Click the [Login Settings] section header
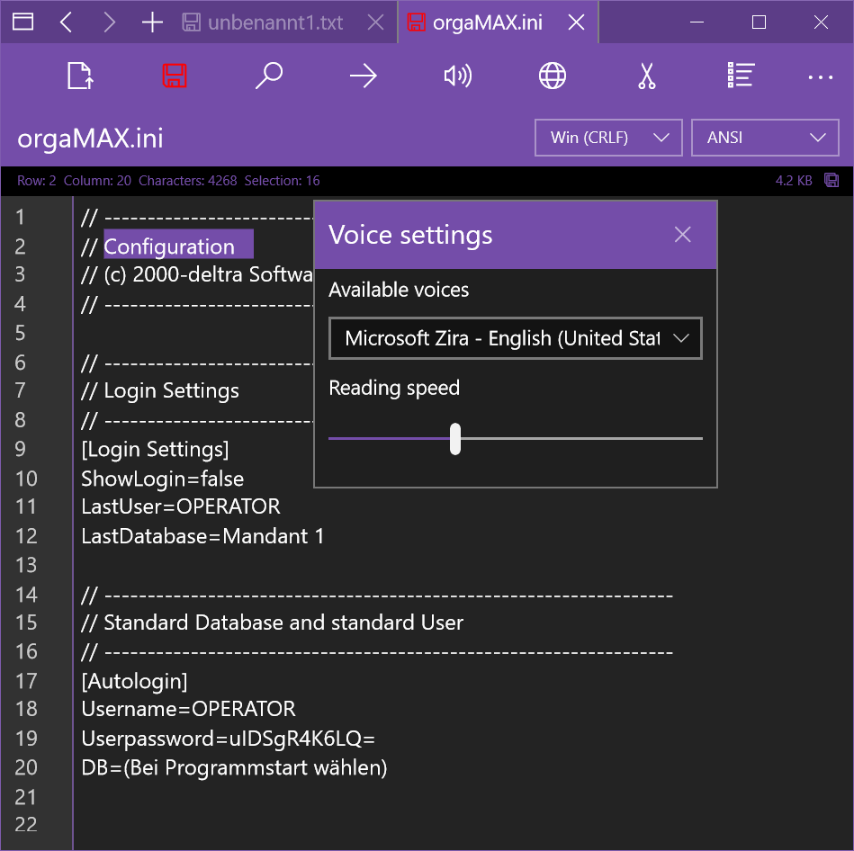Viewport: 854px width, 851px height. [x=155, y=449]
